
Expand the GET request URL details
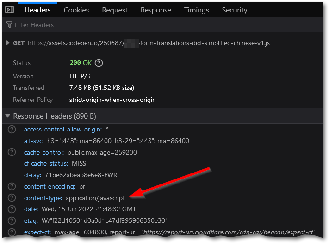(x=8, y=43)
